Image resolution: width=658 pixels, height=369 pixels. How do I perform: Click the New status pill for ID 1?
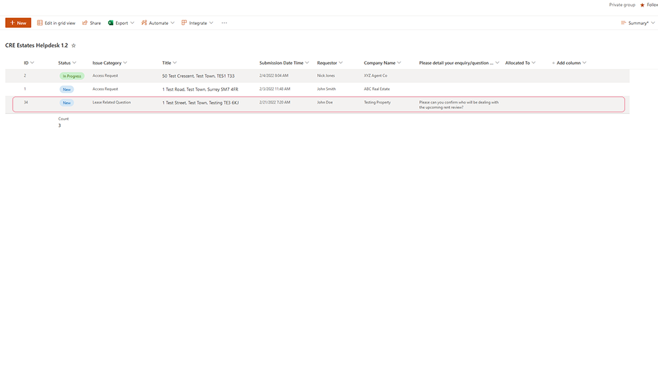(66, 90)
